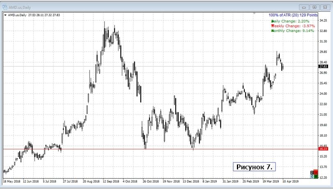Click the red 16.23 price label
This screenshot has height=189, width=333.
[x=323, y=149]
